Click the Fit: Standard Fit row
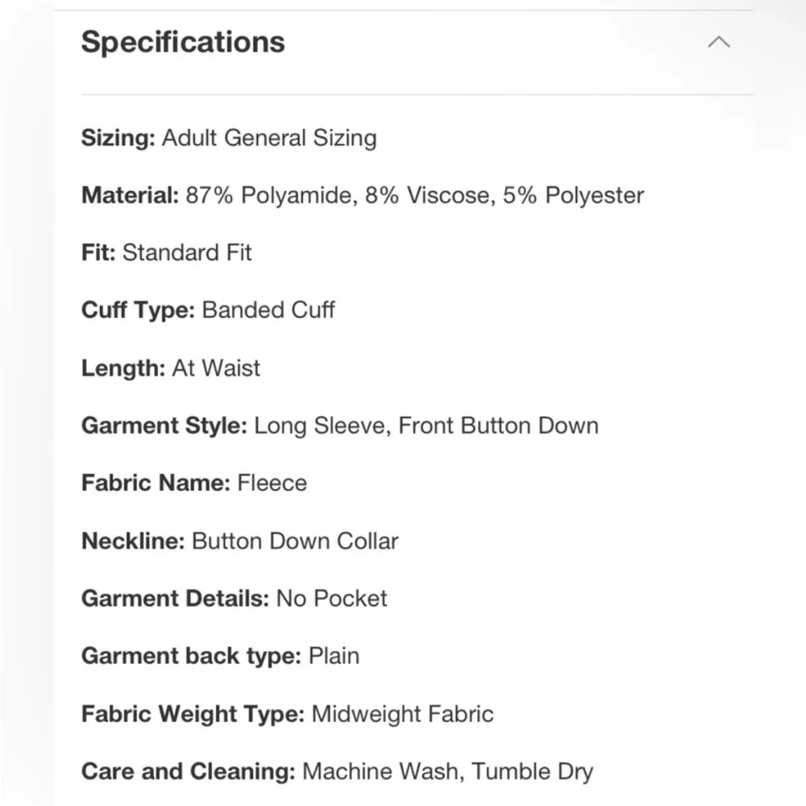This screenshot has width=806, height=806. coord(167,252)
